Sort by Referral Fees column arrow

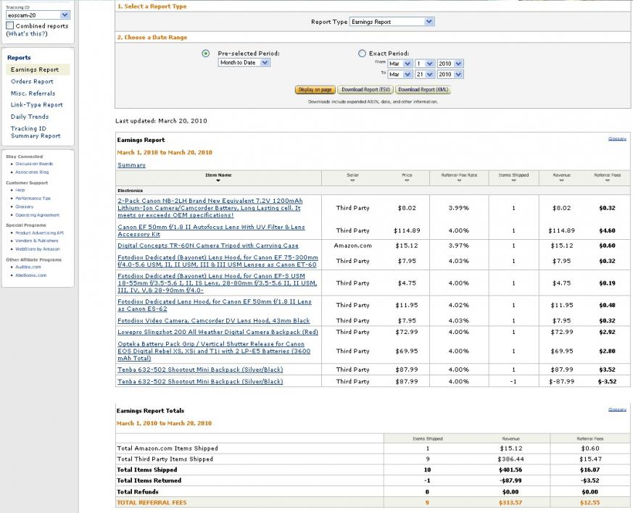[607, 180]
